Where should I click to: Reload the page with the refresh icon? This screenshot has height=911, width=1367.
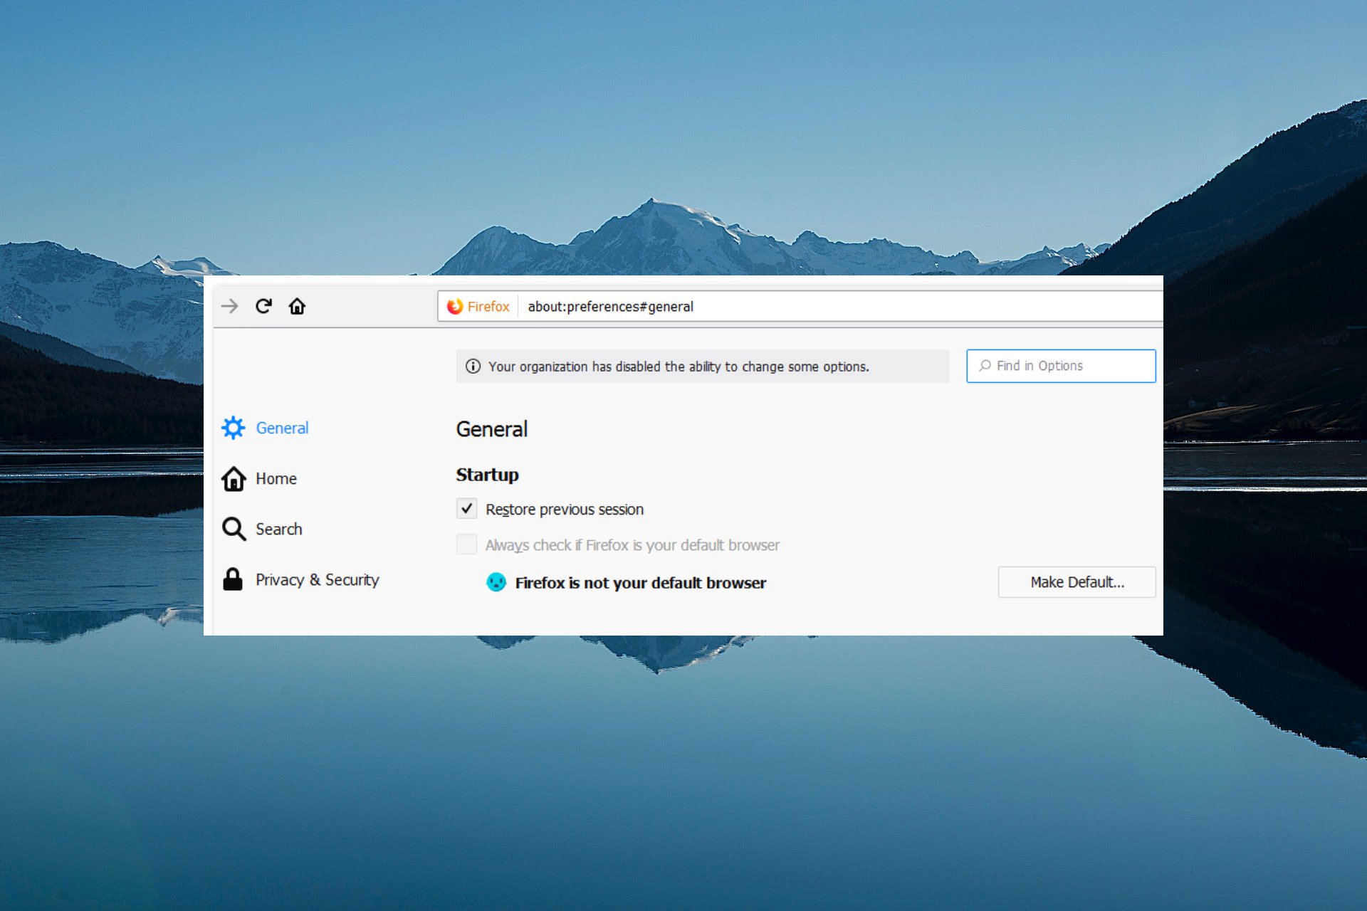coord(263,306)
